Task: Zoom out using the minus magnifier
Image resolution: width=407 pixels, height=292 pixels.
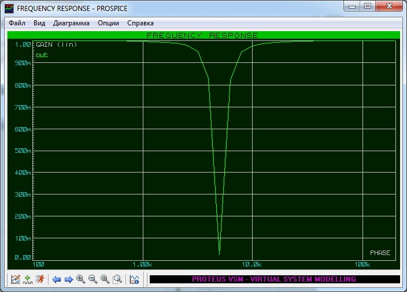Action: pyautogui.click(x=93, y=279)
